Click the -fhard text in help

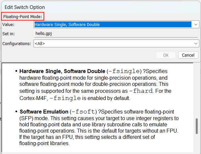click(x=142, y=91)
